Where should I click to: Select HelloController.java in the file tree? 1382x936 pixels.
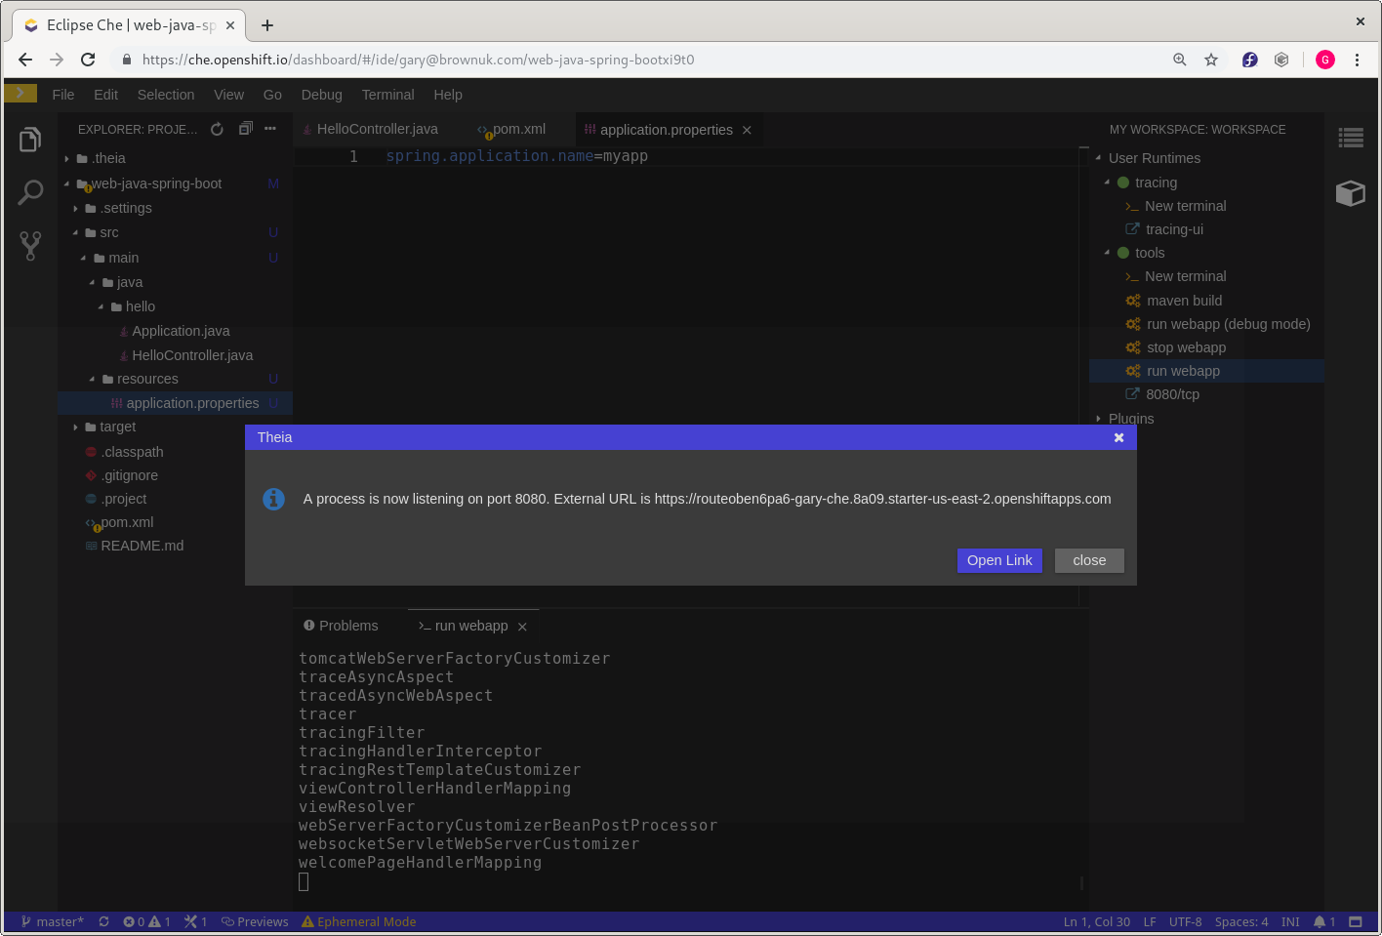click(192, 354)
